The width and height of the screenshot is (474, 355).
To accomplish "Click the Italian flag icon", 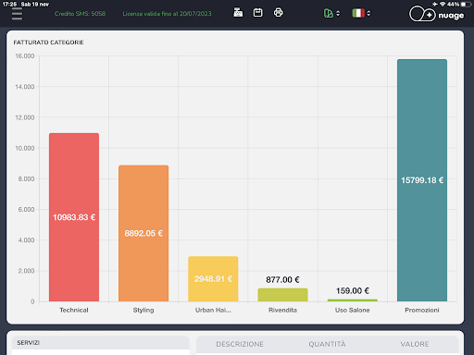I will [358, 13].
